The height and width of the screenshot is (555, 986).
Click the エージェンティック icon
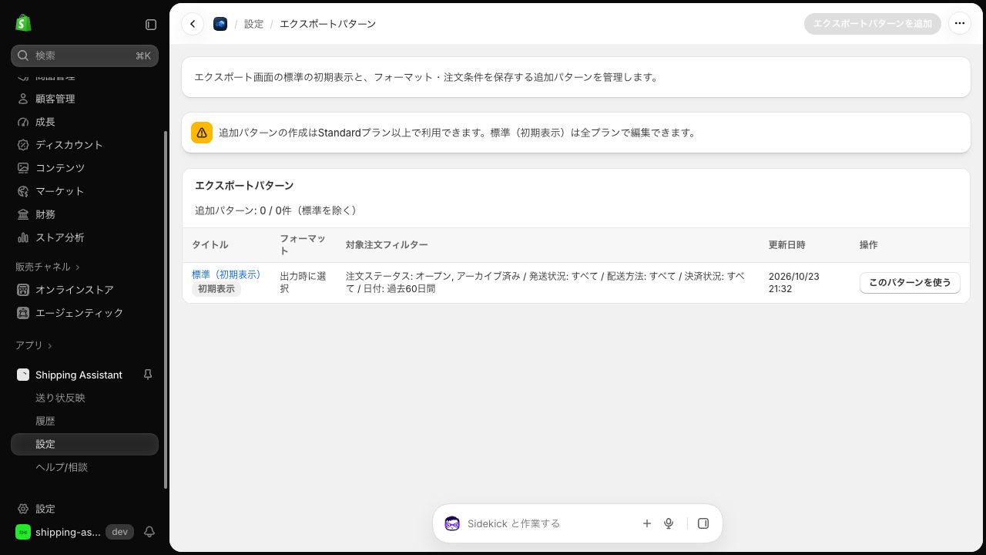[x=23, y=313]
